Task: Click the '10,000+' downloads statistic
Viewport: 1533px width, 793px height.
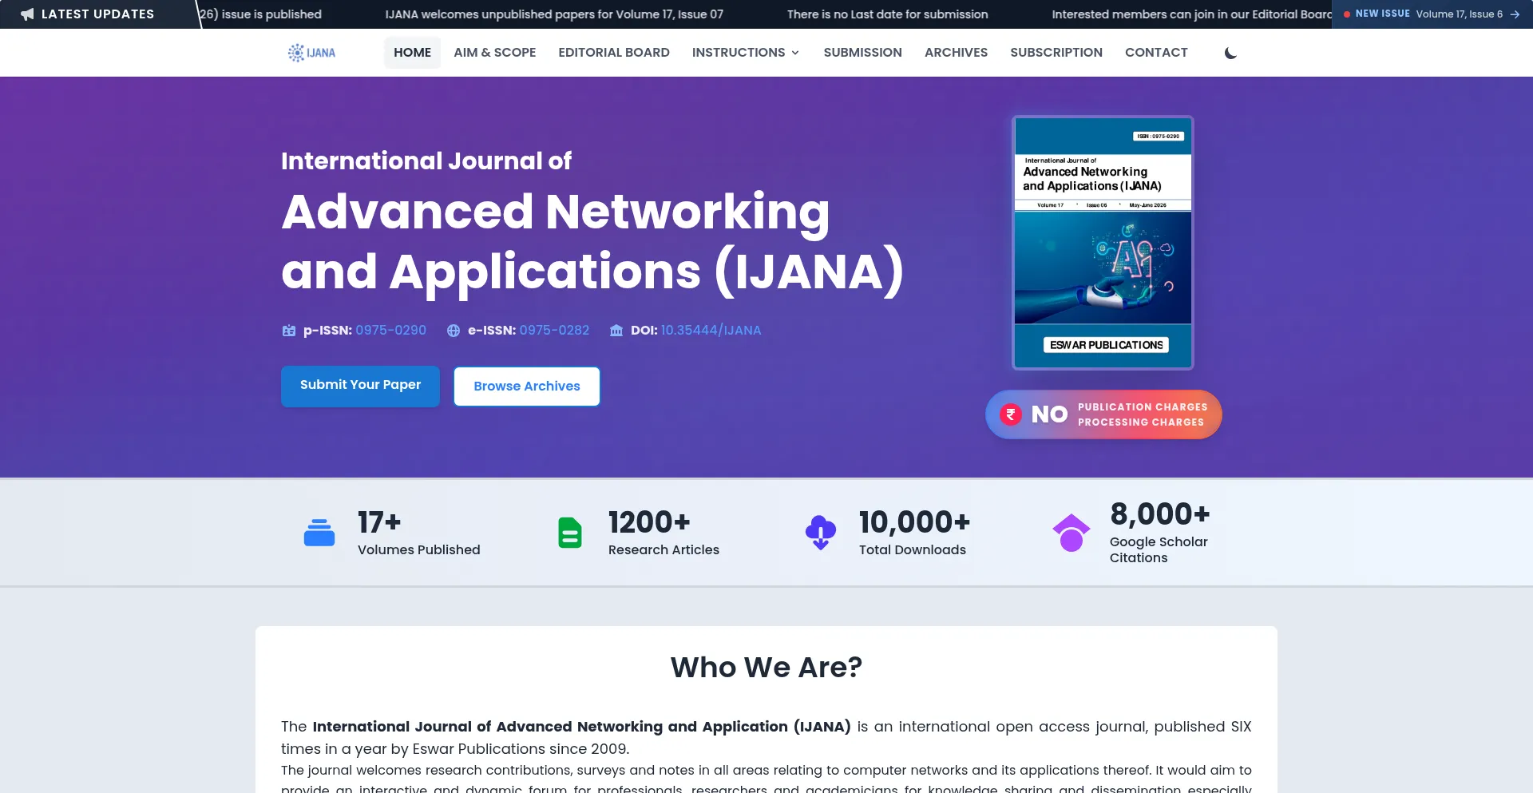Action: pos(914,522)
